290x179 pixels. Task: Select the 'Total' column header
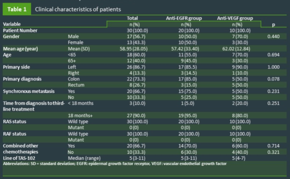pos(132,18)
